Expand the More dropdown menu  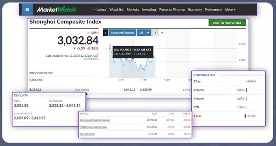click(230, 9)
